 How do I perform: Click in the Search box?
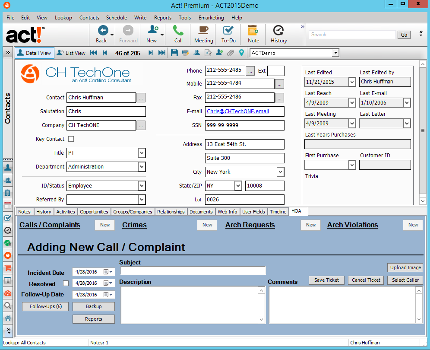pos(353,35)
